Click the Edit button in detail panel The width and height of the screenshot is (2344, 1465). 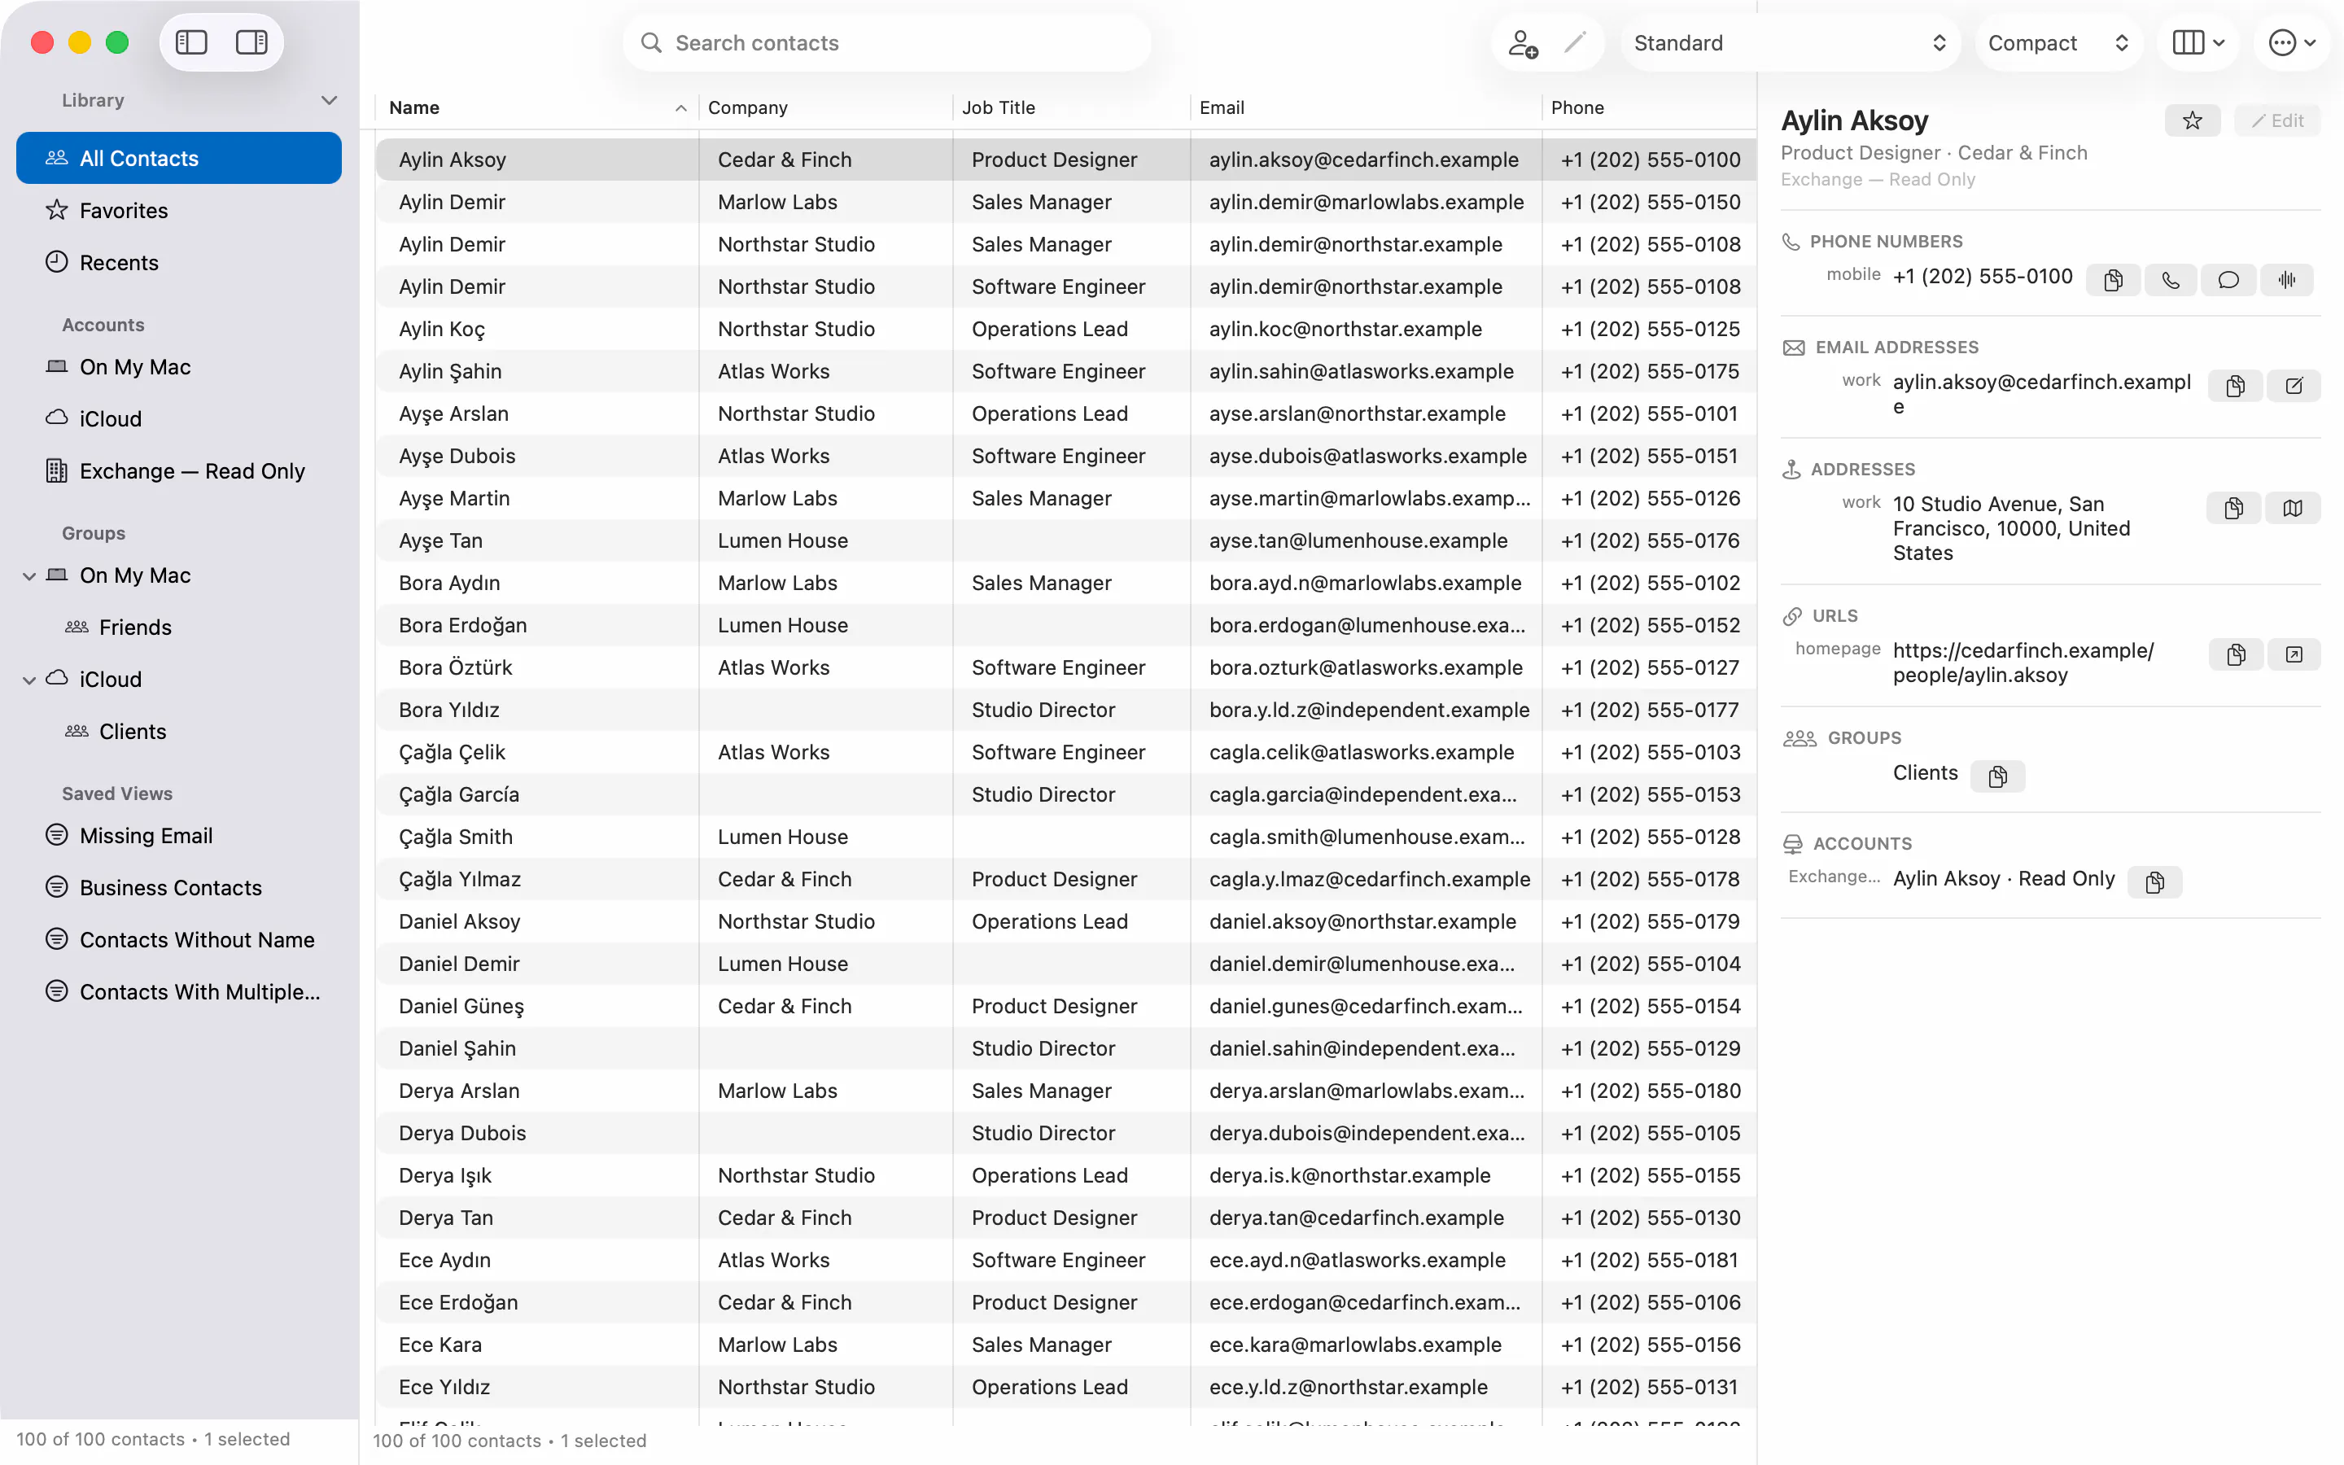[2278, 120]
